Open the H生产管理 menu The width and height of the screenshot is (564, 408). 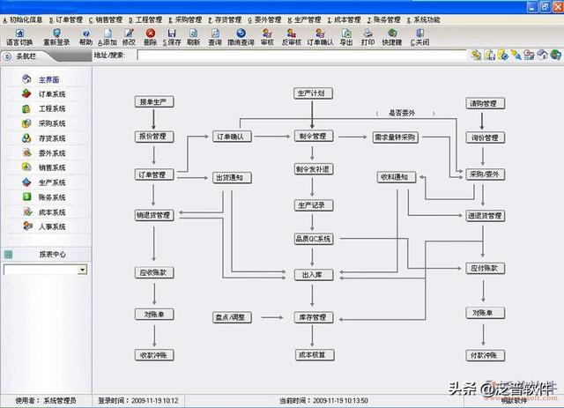(304, 19)
